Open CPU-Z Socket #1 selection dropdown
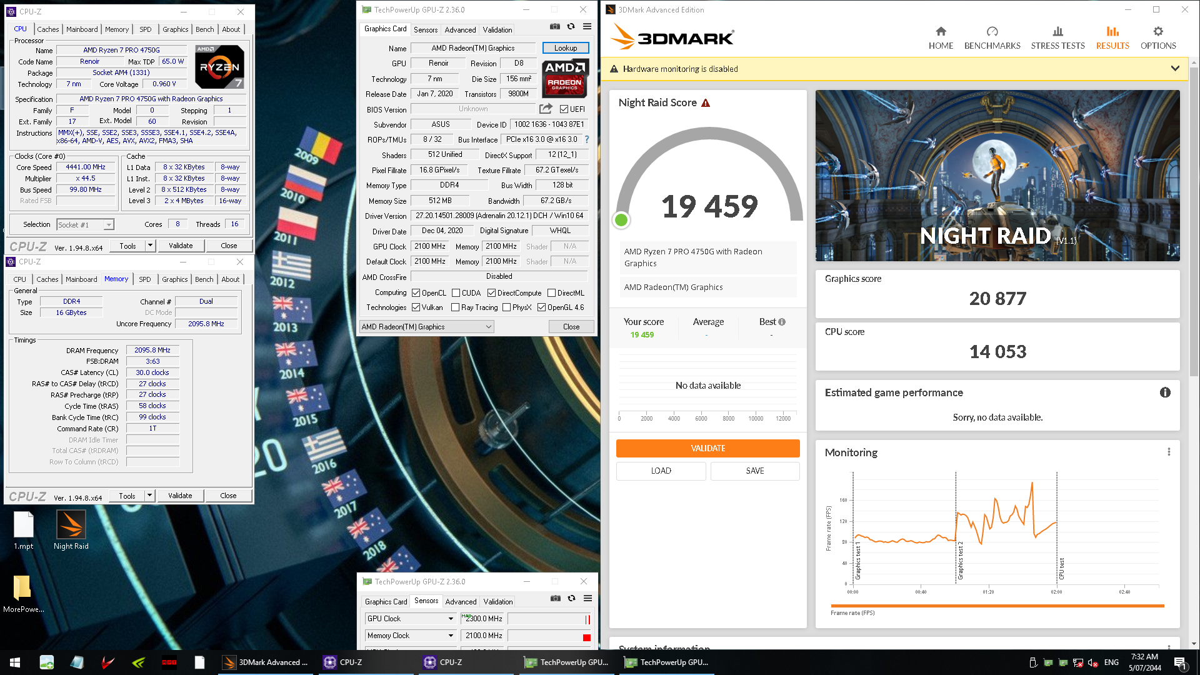1200x675 pixels. click(x=109, y=225)
